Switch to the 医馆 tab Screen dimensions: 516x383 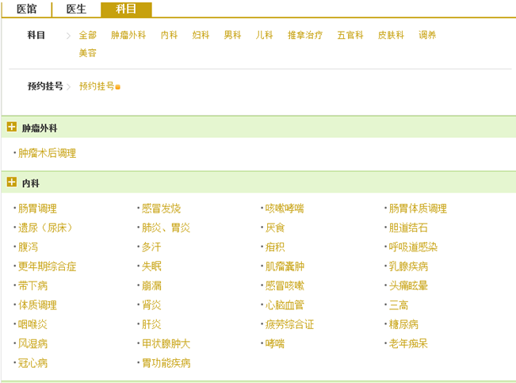[26, 10]
